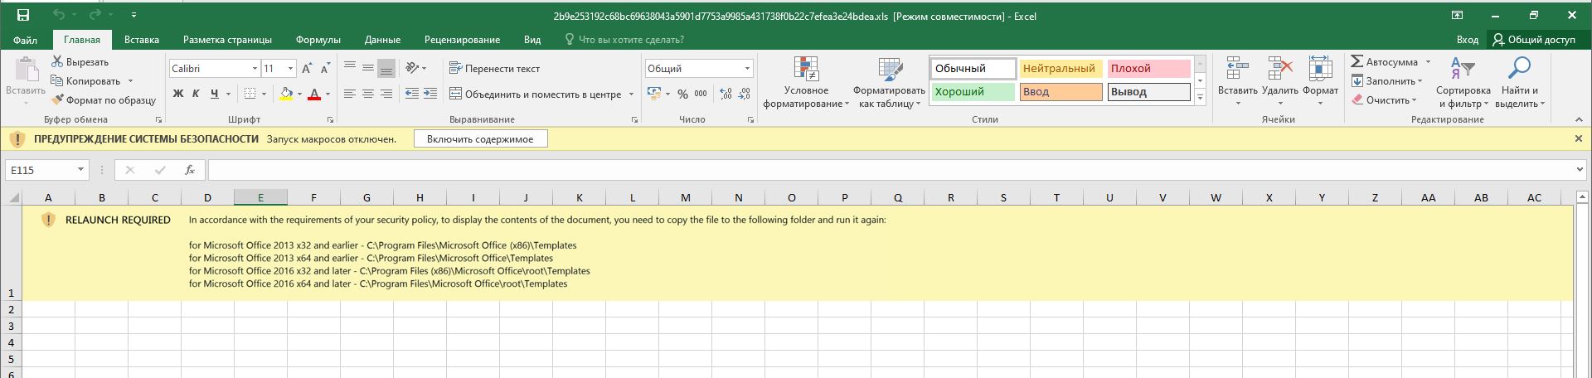Align text right

pos(386,94)
